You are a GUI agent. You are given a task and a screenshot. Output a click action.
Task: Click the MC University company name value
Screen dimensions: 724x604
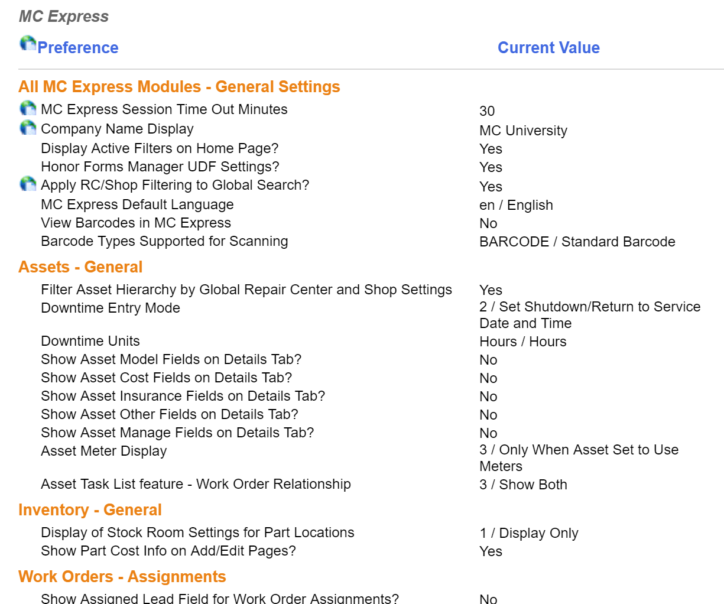523,131
